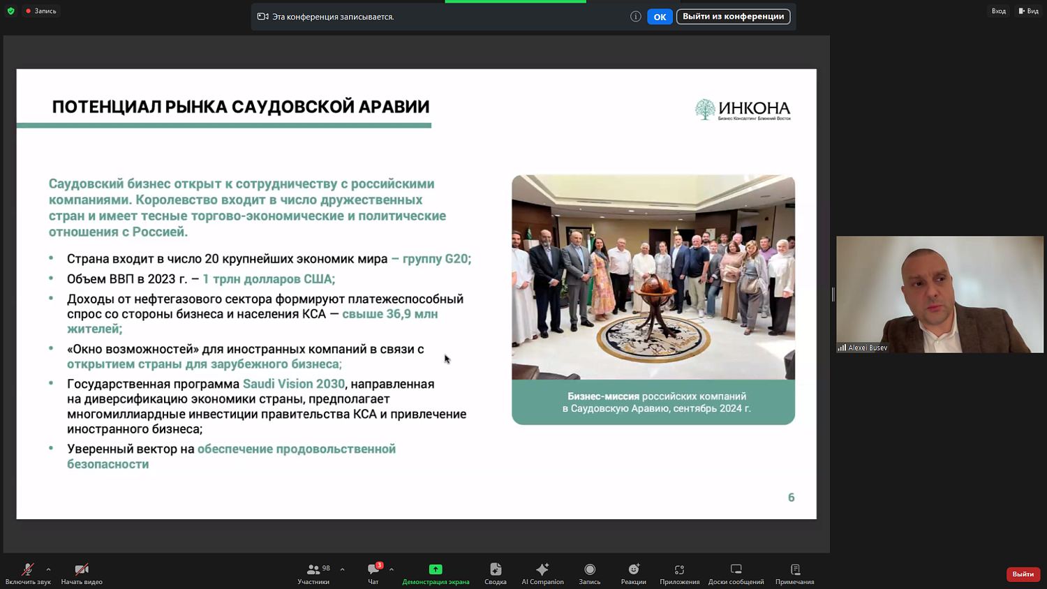The image size is (1047, 589).
Task: Click Вход at the top right
Action: (x=999, y=10)
